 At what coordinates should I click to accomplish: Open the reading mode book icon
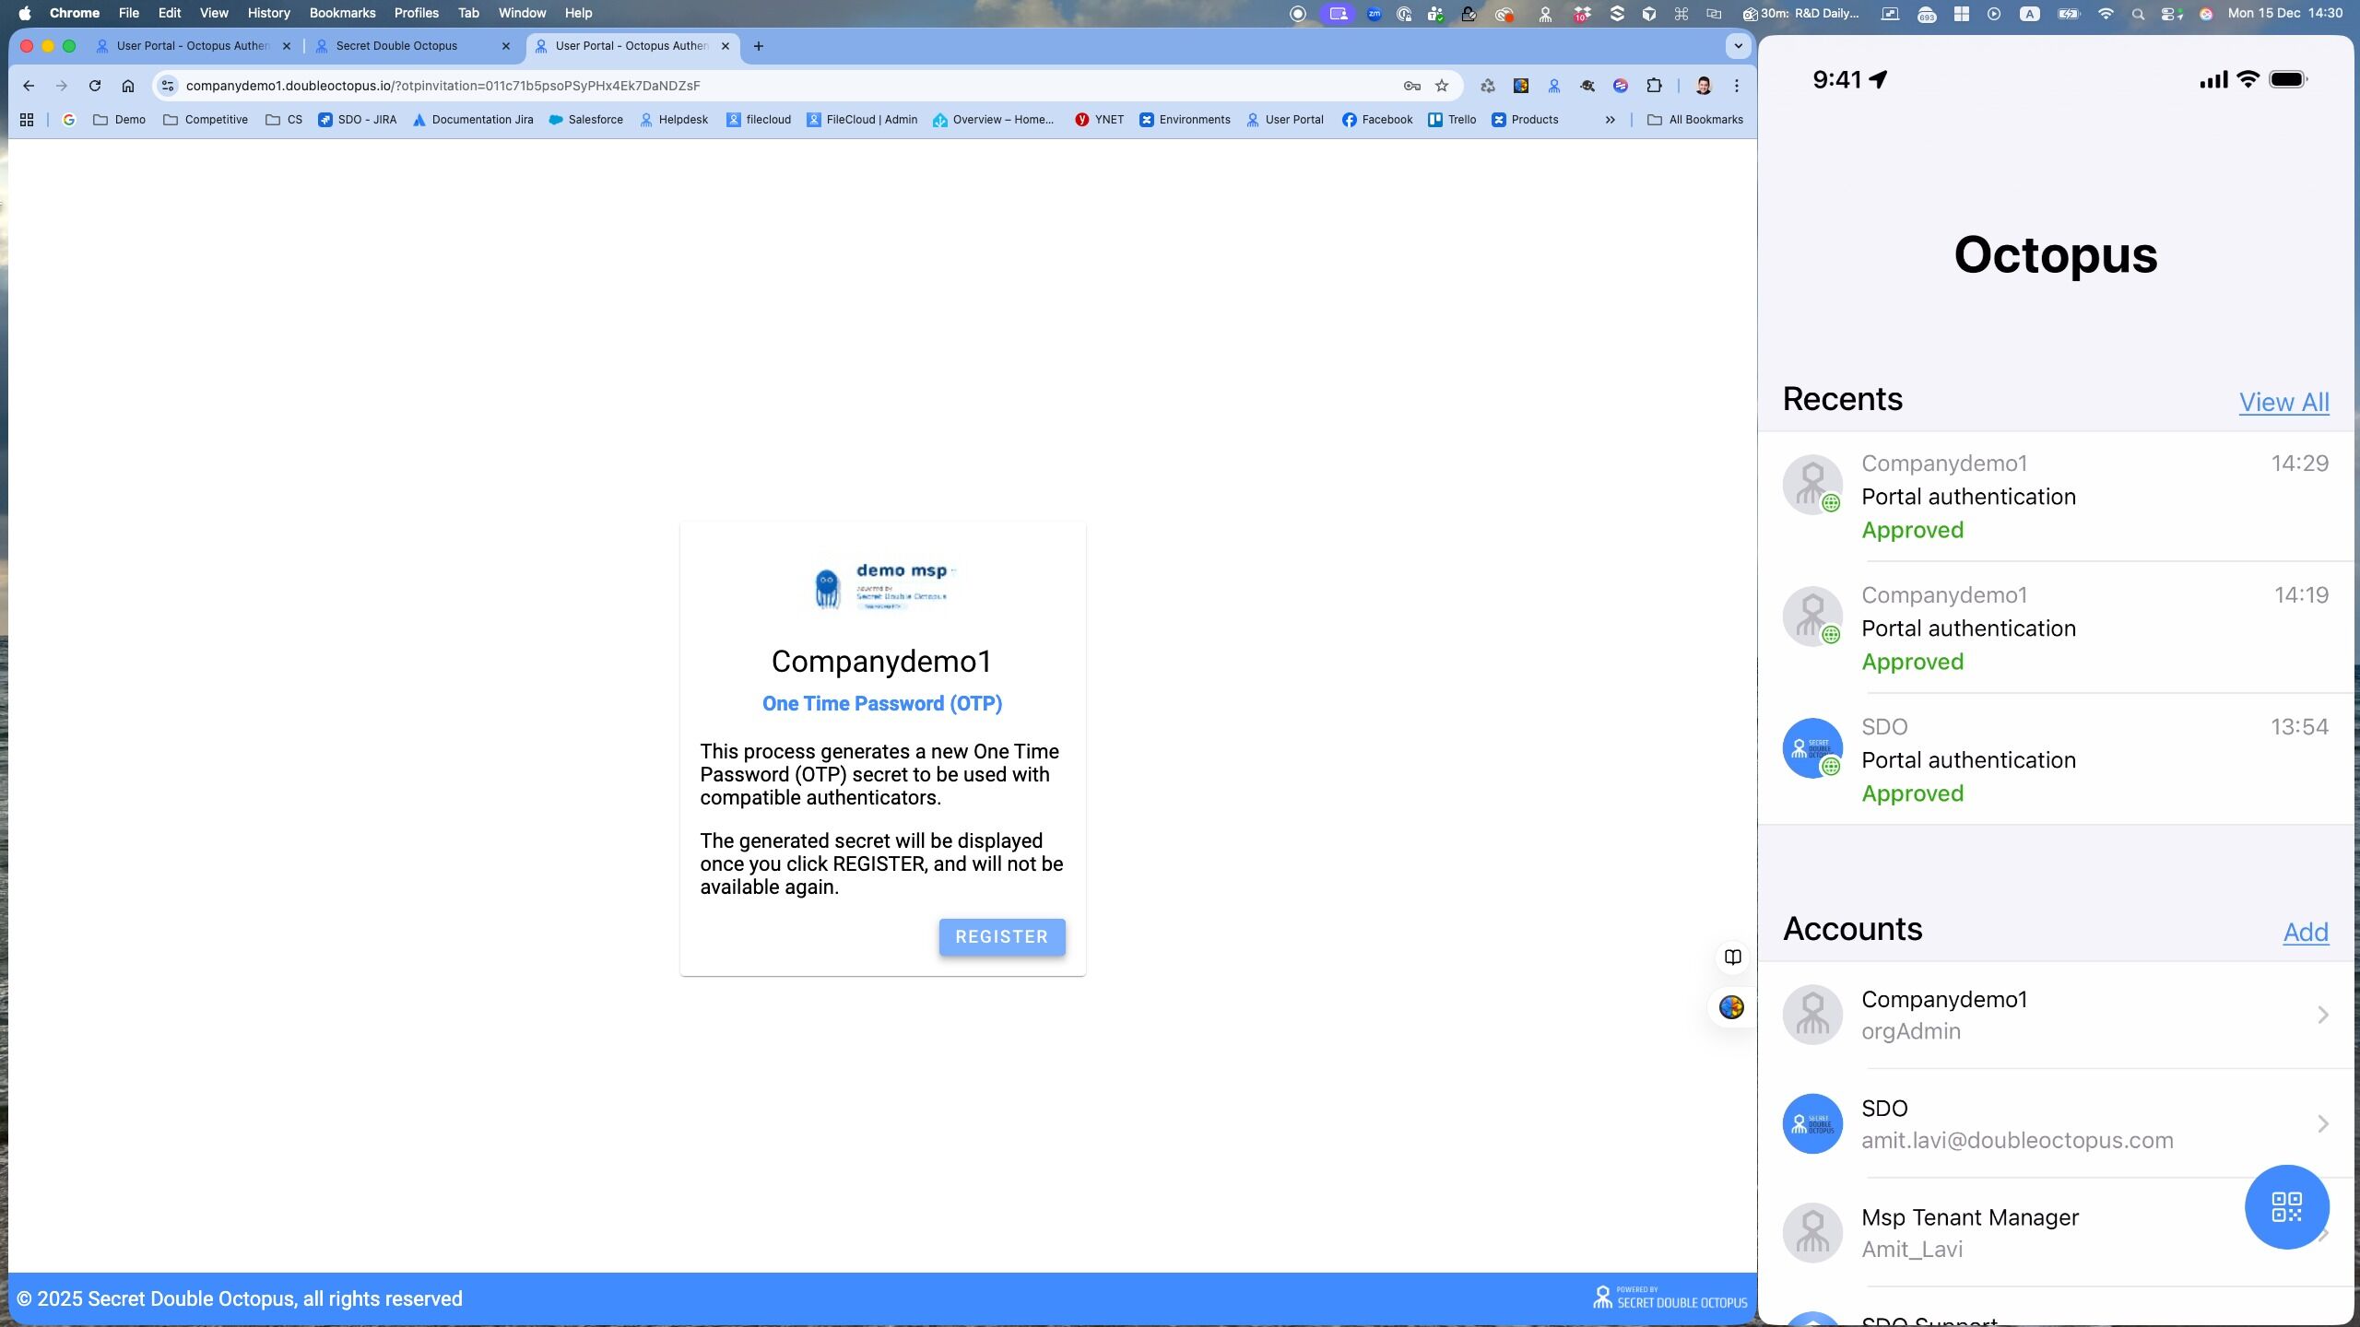pyautogui.click(x=1732, y=957)
